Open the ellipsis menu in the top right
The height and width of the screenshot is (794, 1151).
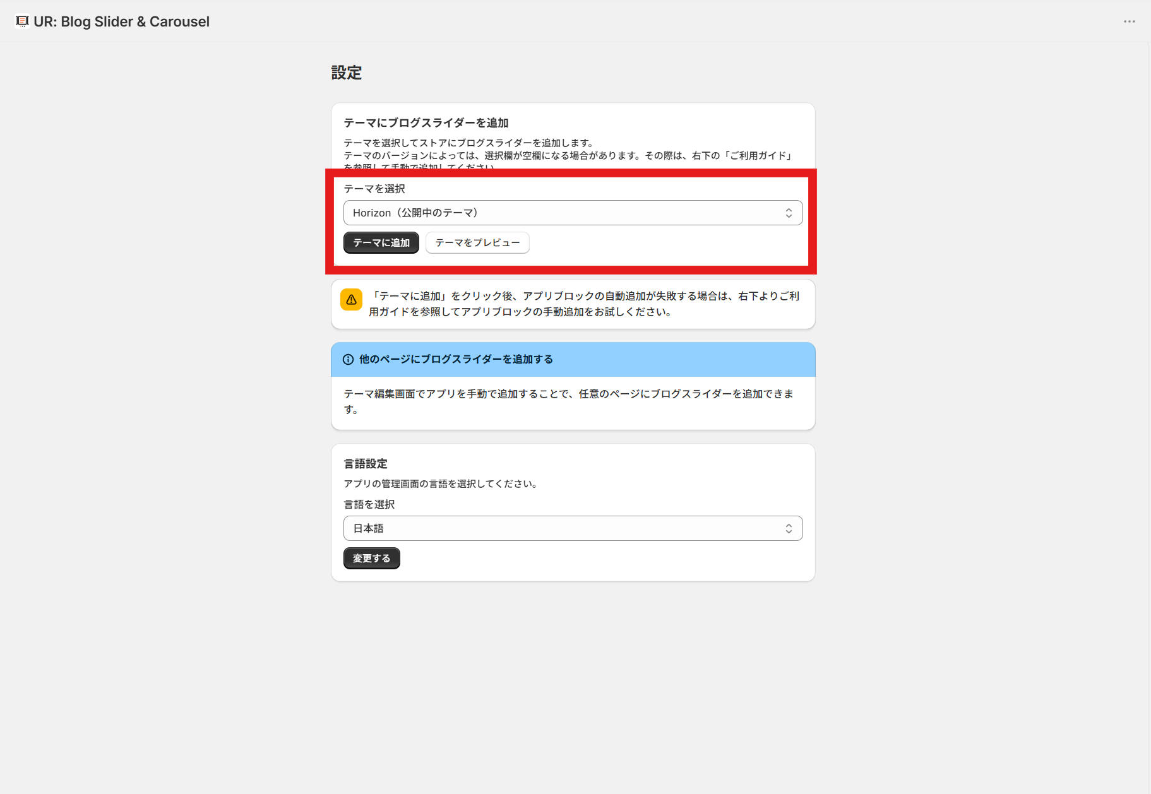[x=1129, y=21]
